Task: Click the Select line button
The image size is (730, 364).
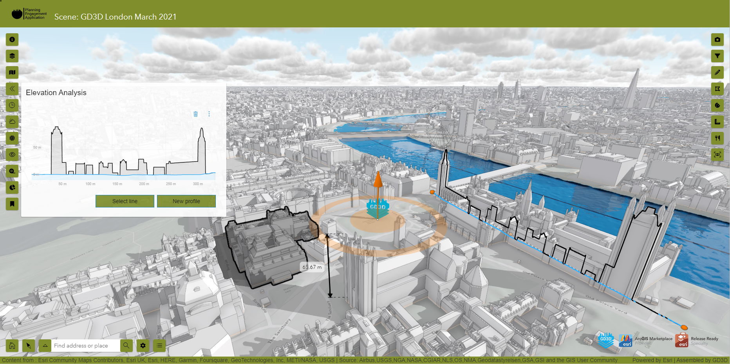Action: [125, 201]
